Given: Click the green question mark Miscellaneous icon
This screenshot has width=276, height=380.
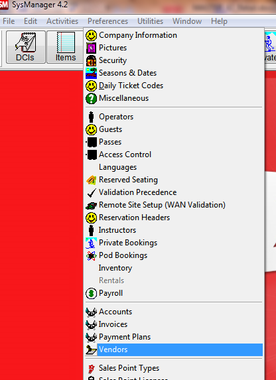Looking at the screenshot, I should (x=91, y=98).
